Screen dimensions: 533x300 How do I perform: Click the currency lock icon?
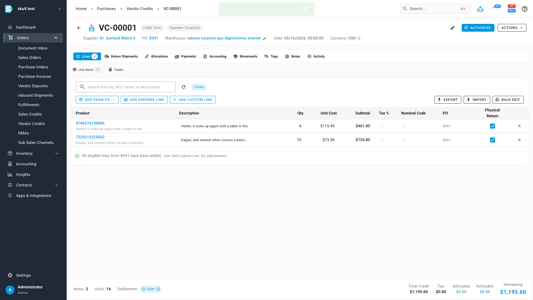[x=359, y=38]
